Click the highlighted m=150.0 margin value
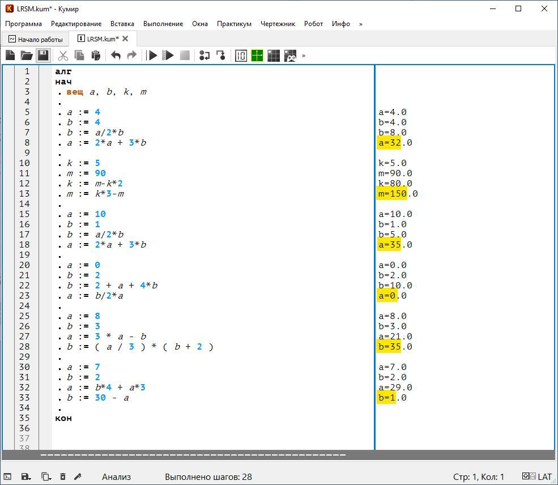 [398, 194]
